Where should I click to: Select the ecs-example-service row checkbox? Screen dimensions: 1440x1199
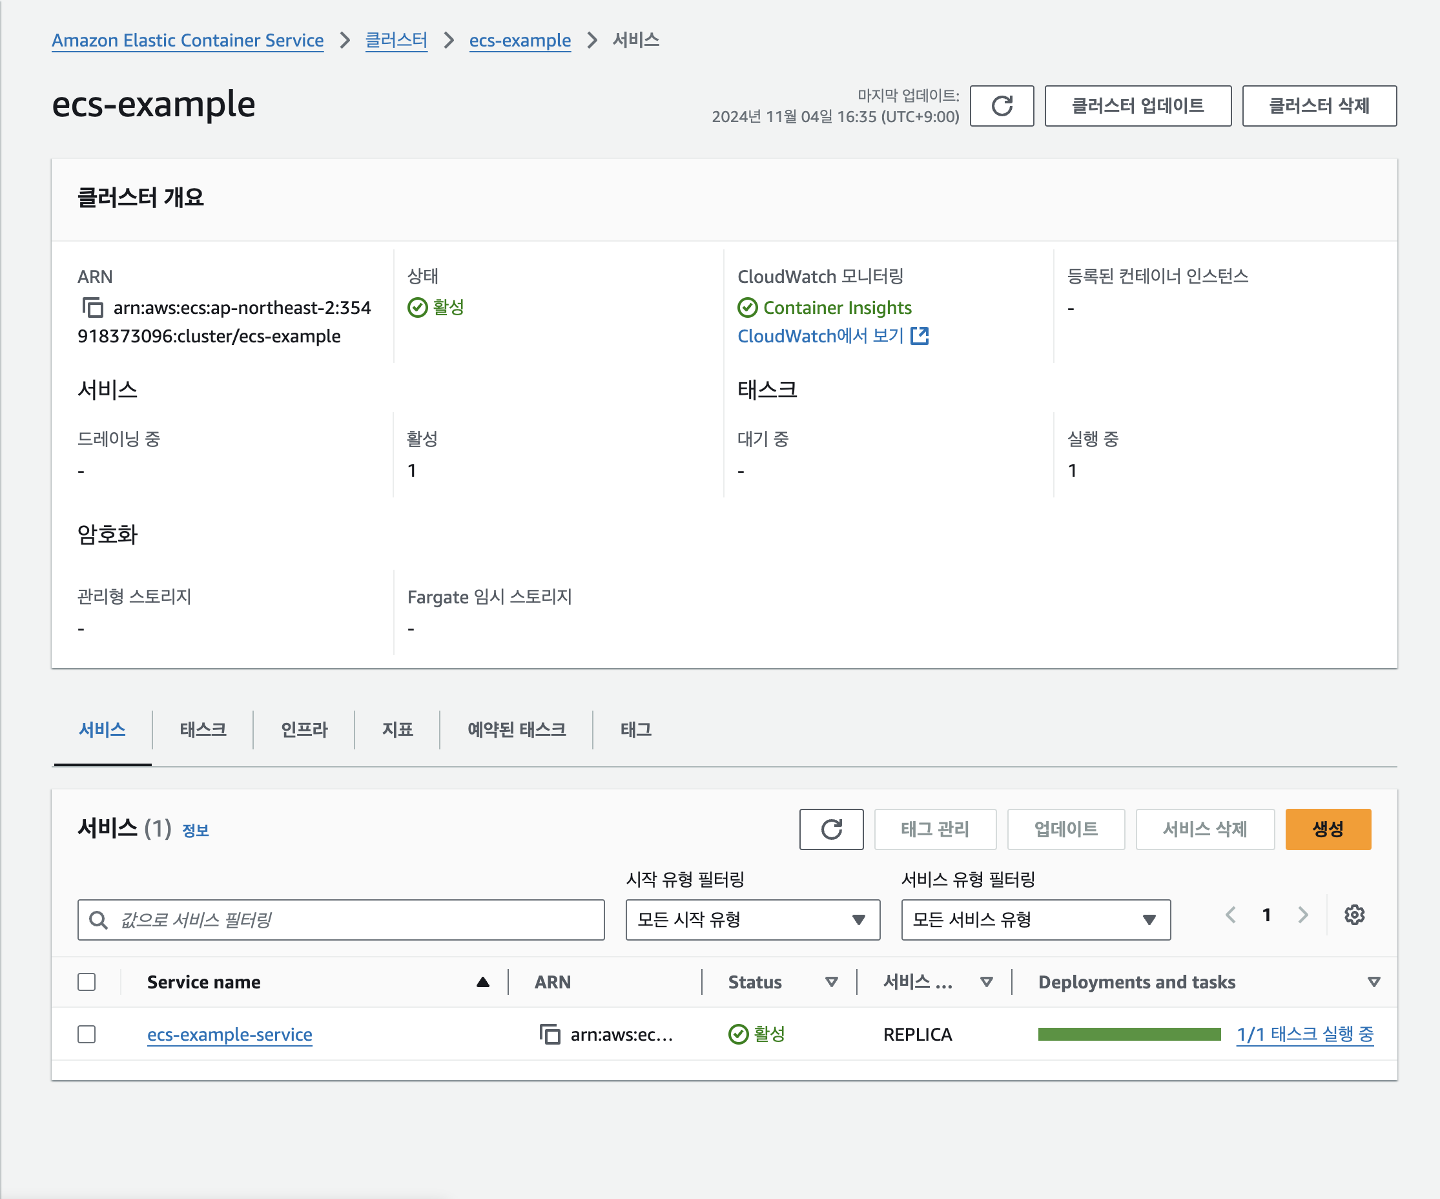(x=87, y=1034)
